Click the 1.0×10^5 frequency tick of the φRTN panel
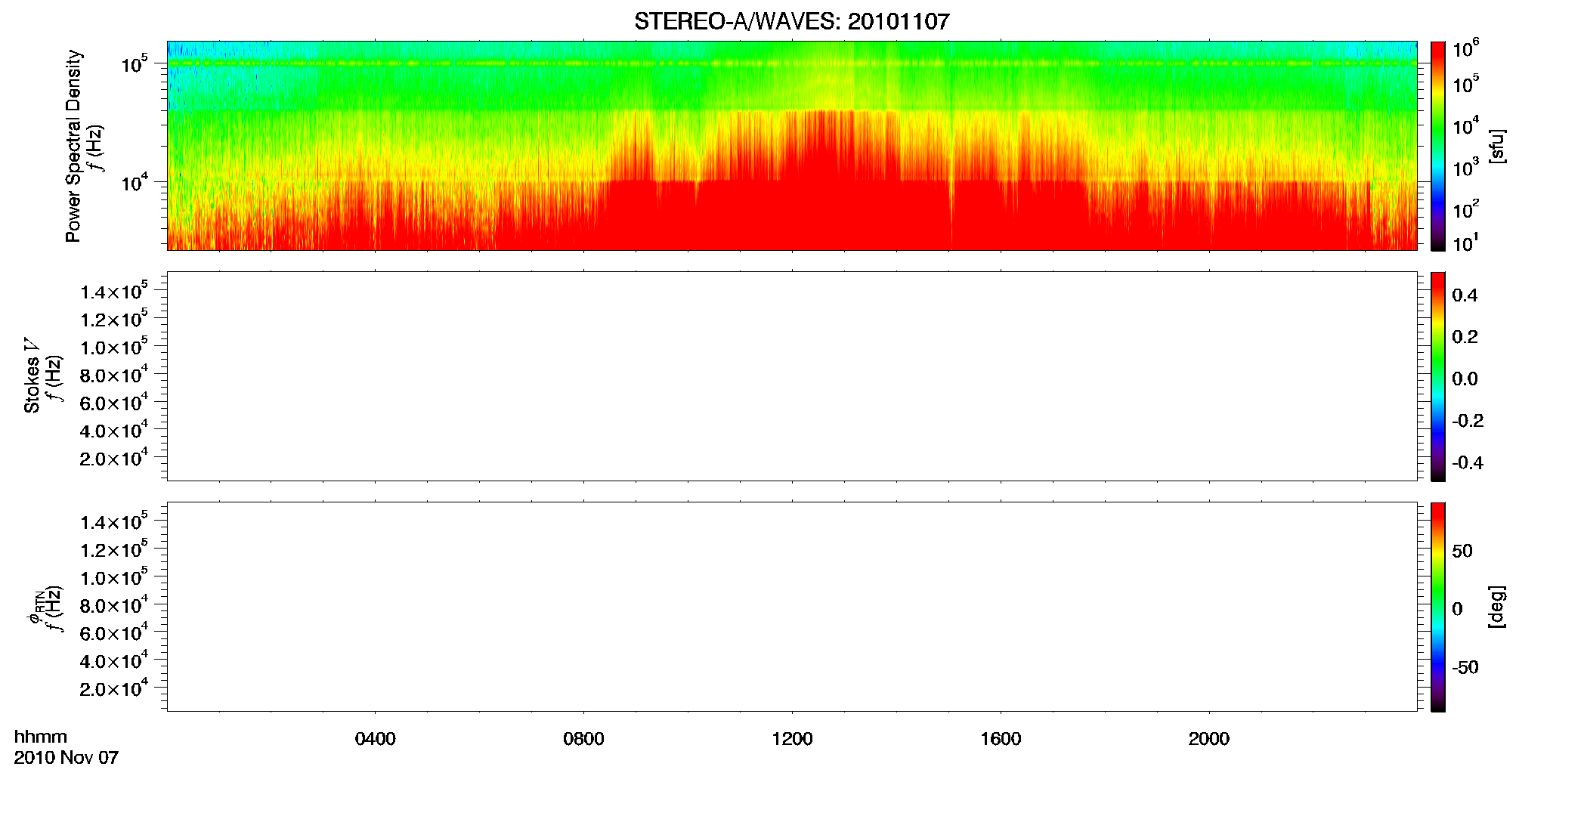The height and width of the screenshot is (816, 1584). pos(114,577)
